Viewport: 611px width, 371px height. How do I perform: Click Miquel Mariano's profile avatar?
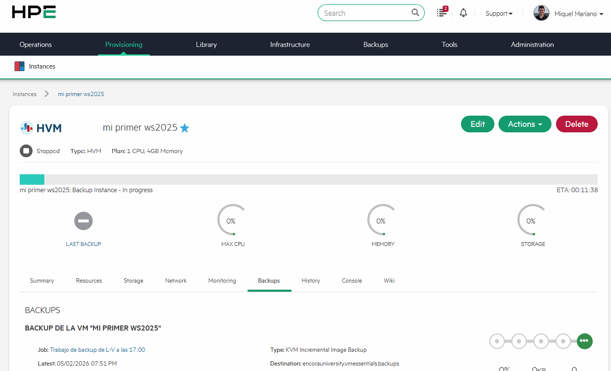coord(541,13)
